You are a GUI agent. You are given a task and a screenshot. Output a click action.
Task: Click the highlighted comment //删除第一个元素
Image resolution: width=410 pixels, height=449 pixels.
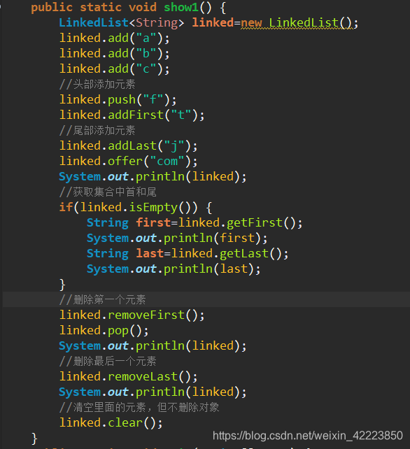tap(103, 299)
